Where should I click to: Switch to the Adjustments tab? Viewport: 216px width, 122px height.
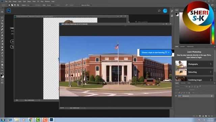tap(190, 47)
